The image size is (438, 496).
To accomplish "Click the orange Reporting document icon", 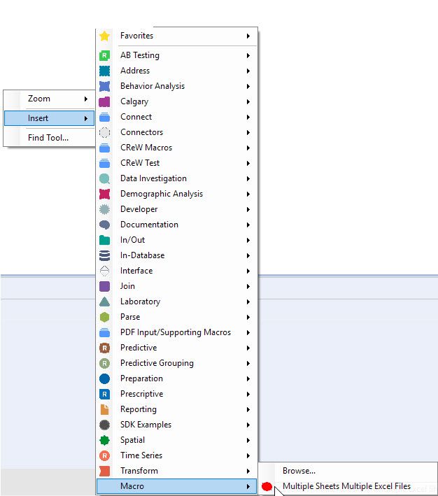I will coord(104,409).
